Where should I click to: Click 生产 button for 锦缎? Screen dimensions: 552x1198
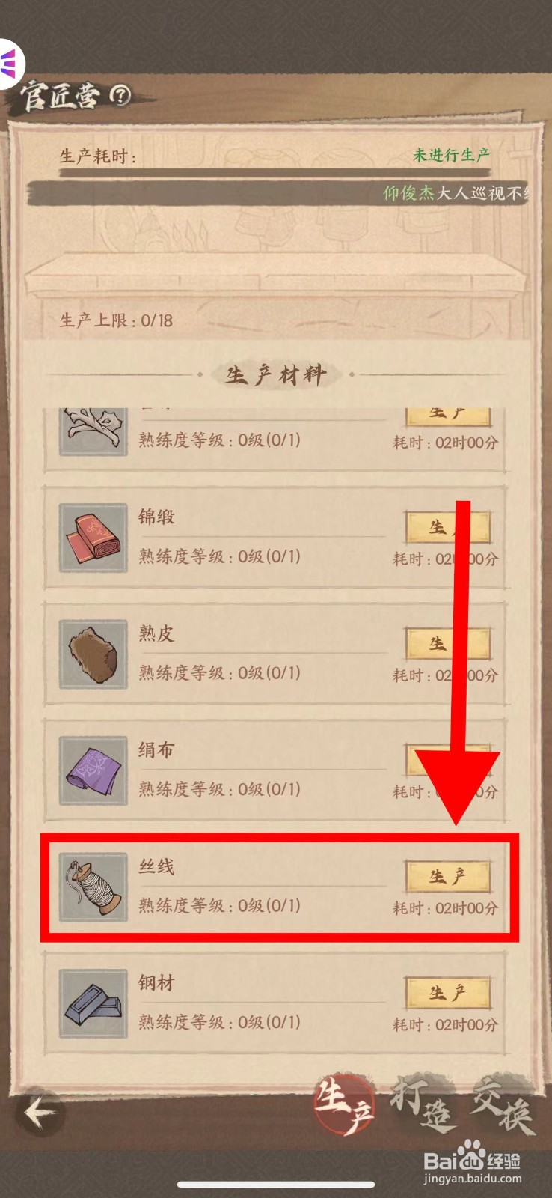447,527
